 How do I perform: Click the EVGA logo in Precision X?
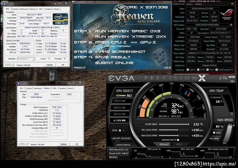(x=121, y=78)
